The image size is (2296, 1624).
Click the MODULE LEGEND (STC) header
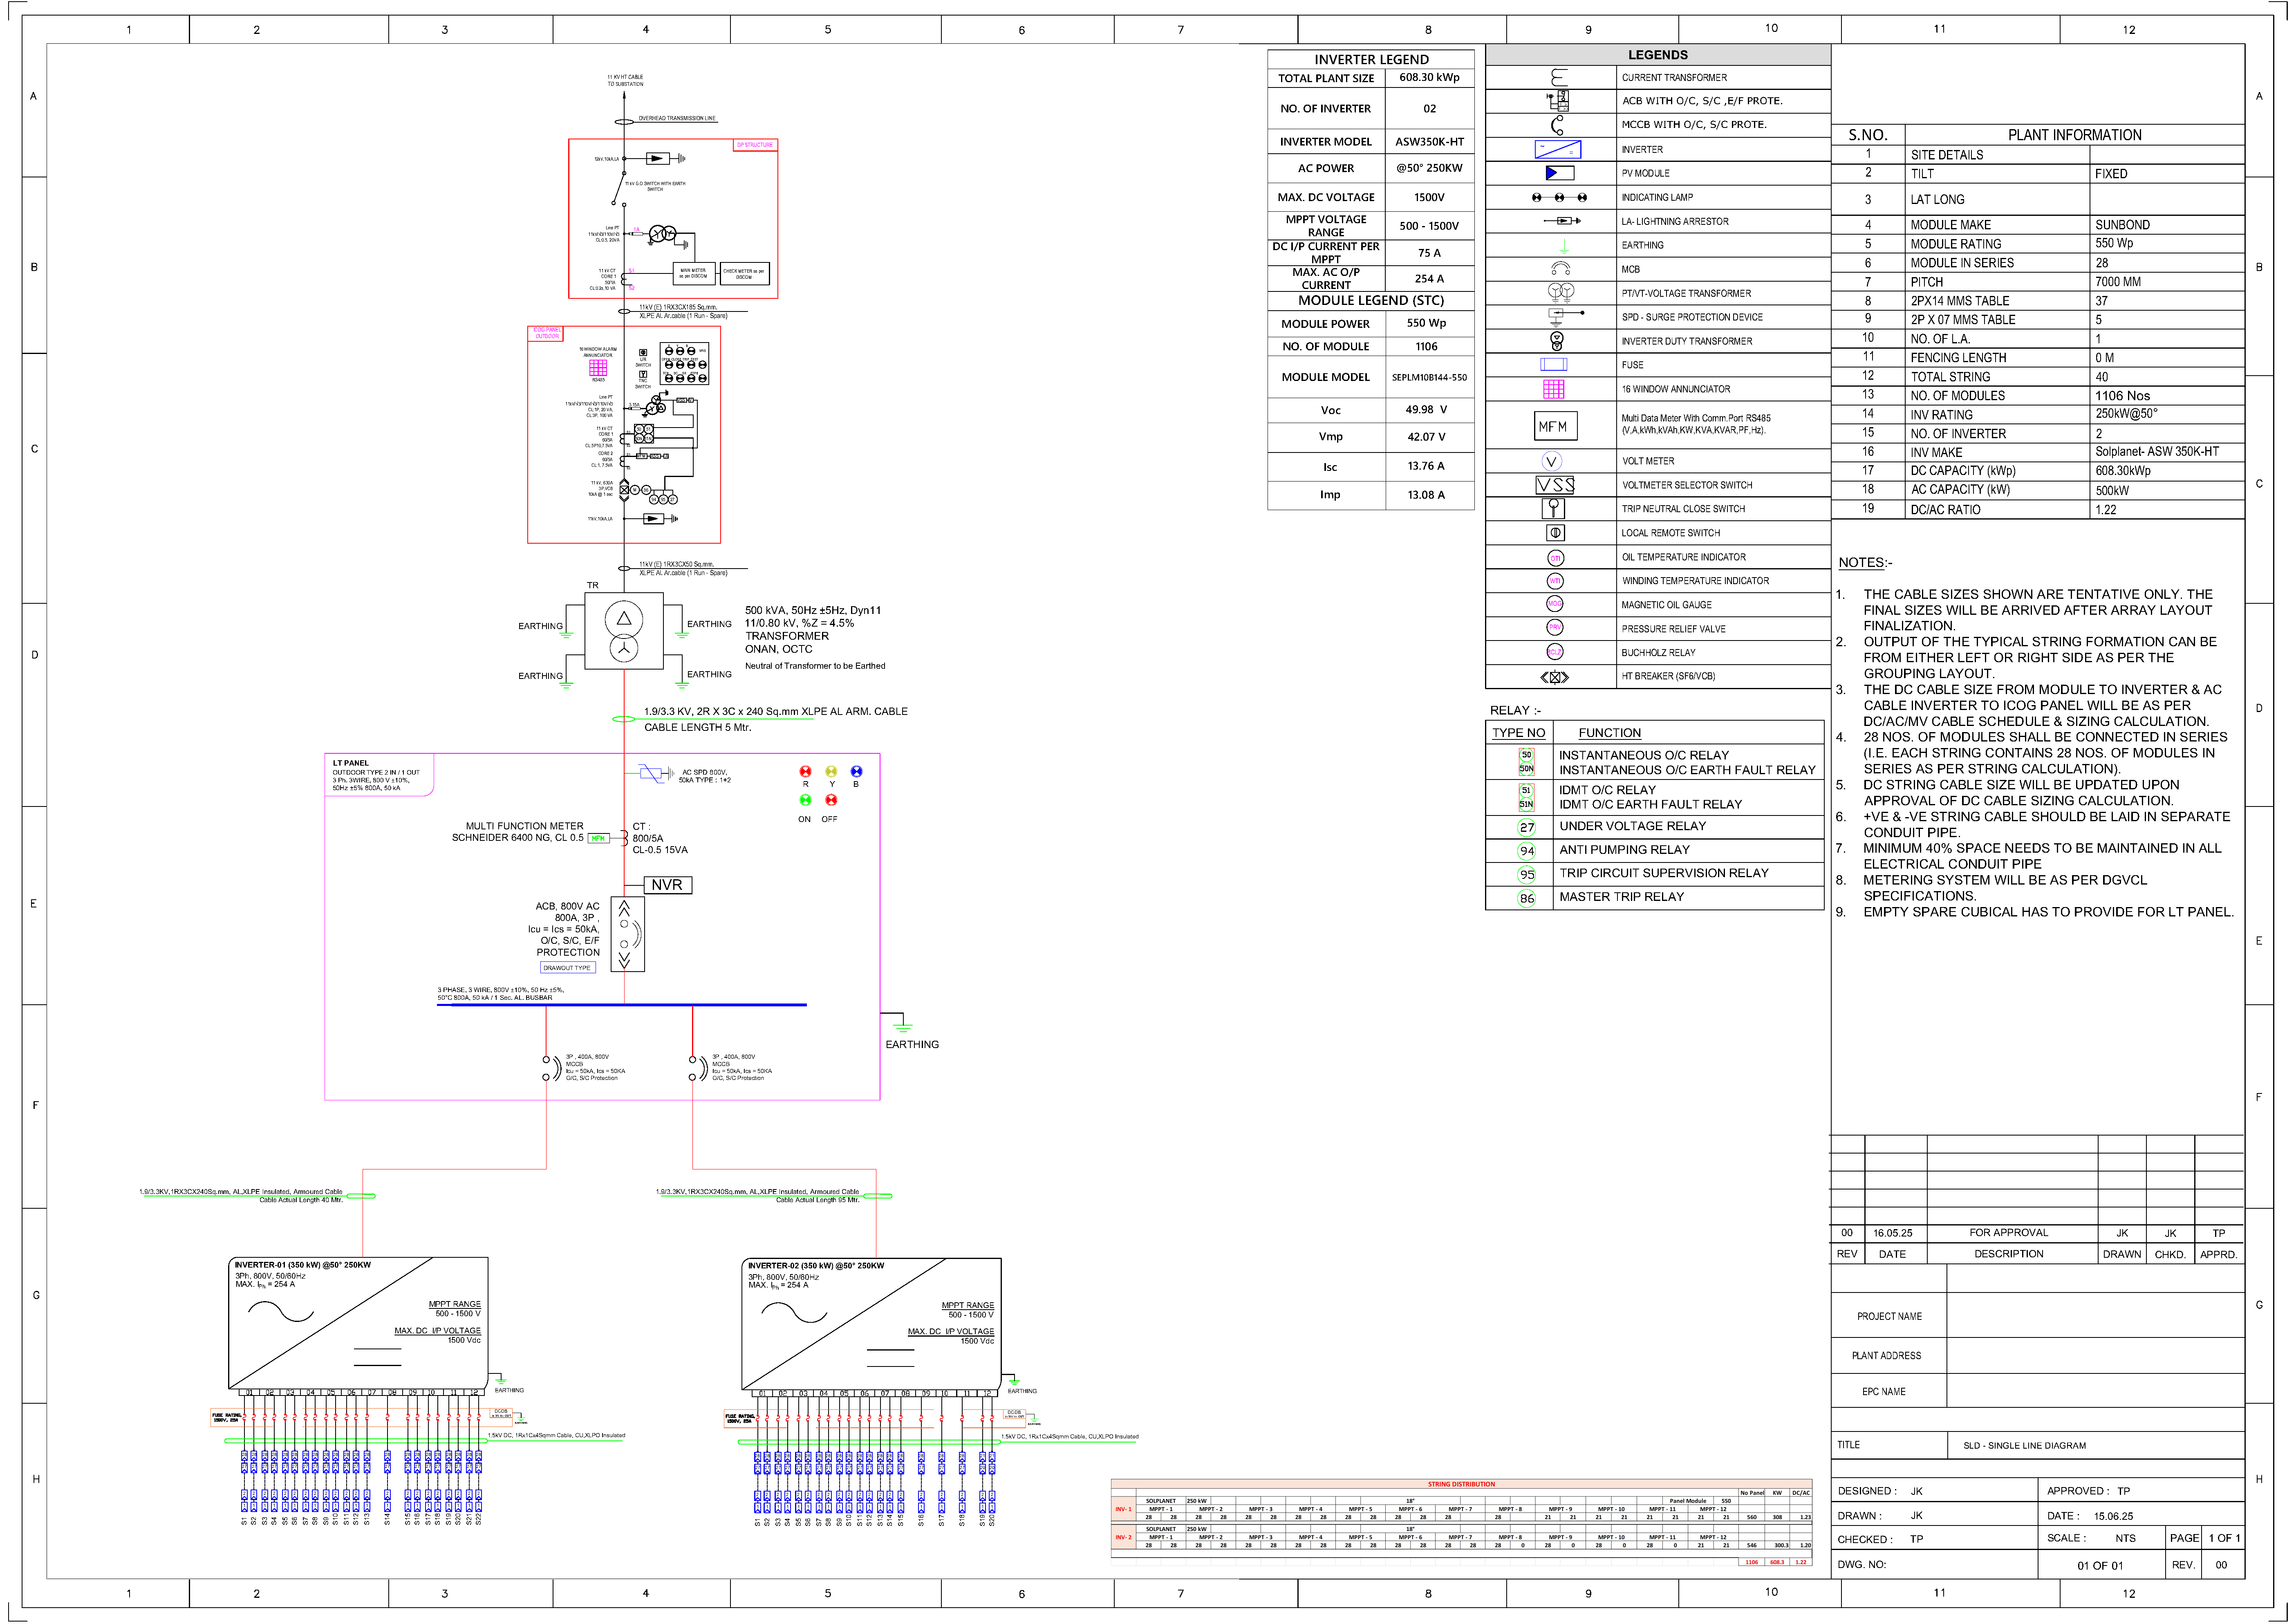point(1371,300)
